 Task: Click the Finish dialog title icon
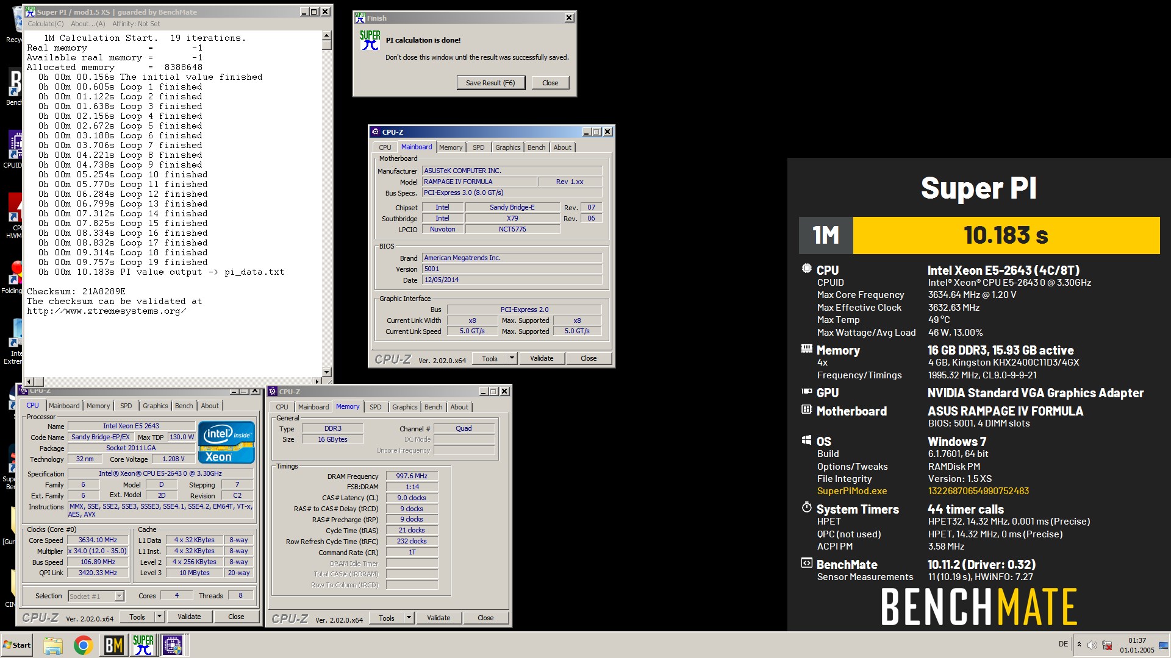point(360,18)
